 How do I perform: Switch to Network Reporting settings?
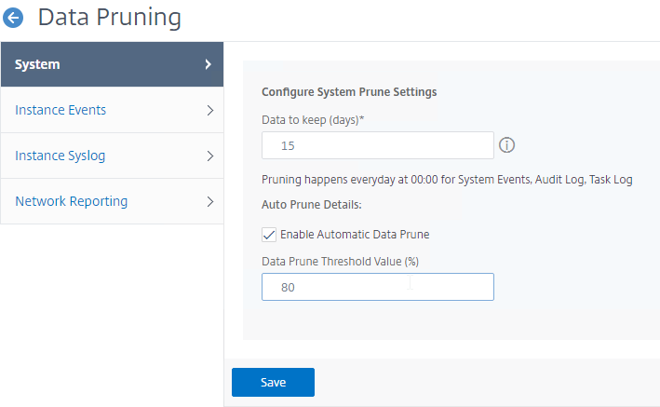click(112, 201)
